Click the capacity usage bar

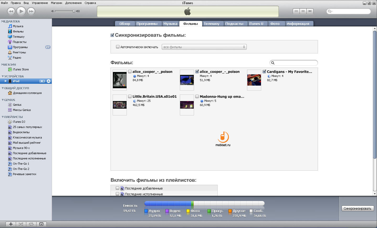click(205, 203)
